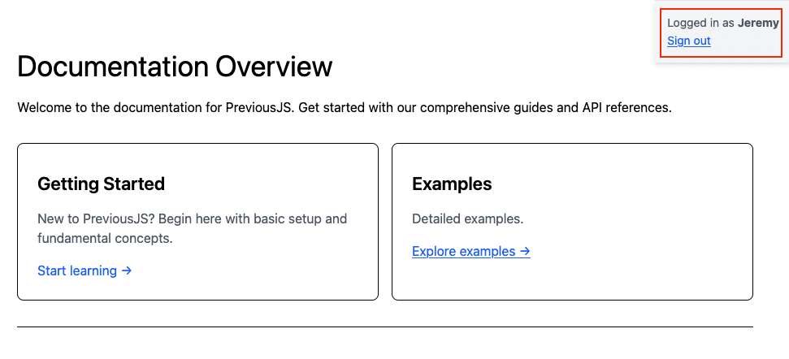Click "PreviousJS." in the welcome sentence
789x359 pixels.
click(260, 107)
